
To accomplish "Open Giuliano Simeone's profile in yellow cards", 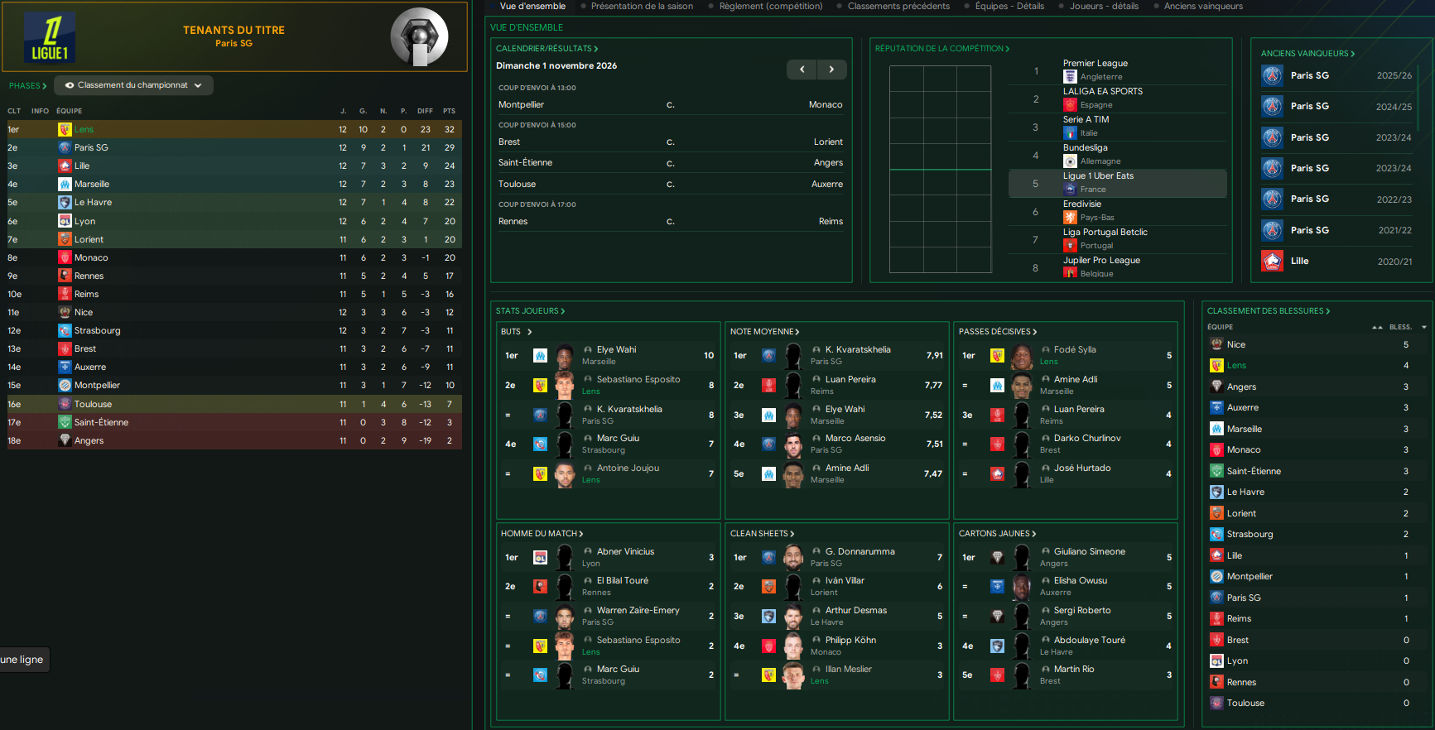I will (x=1089, y=552).
